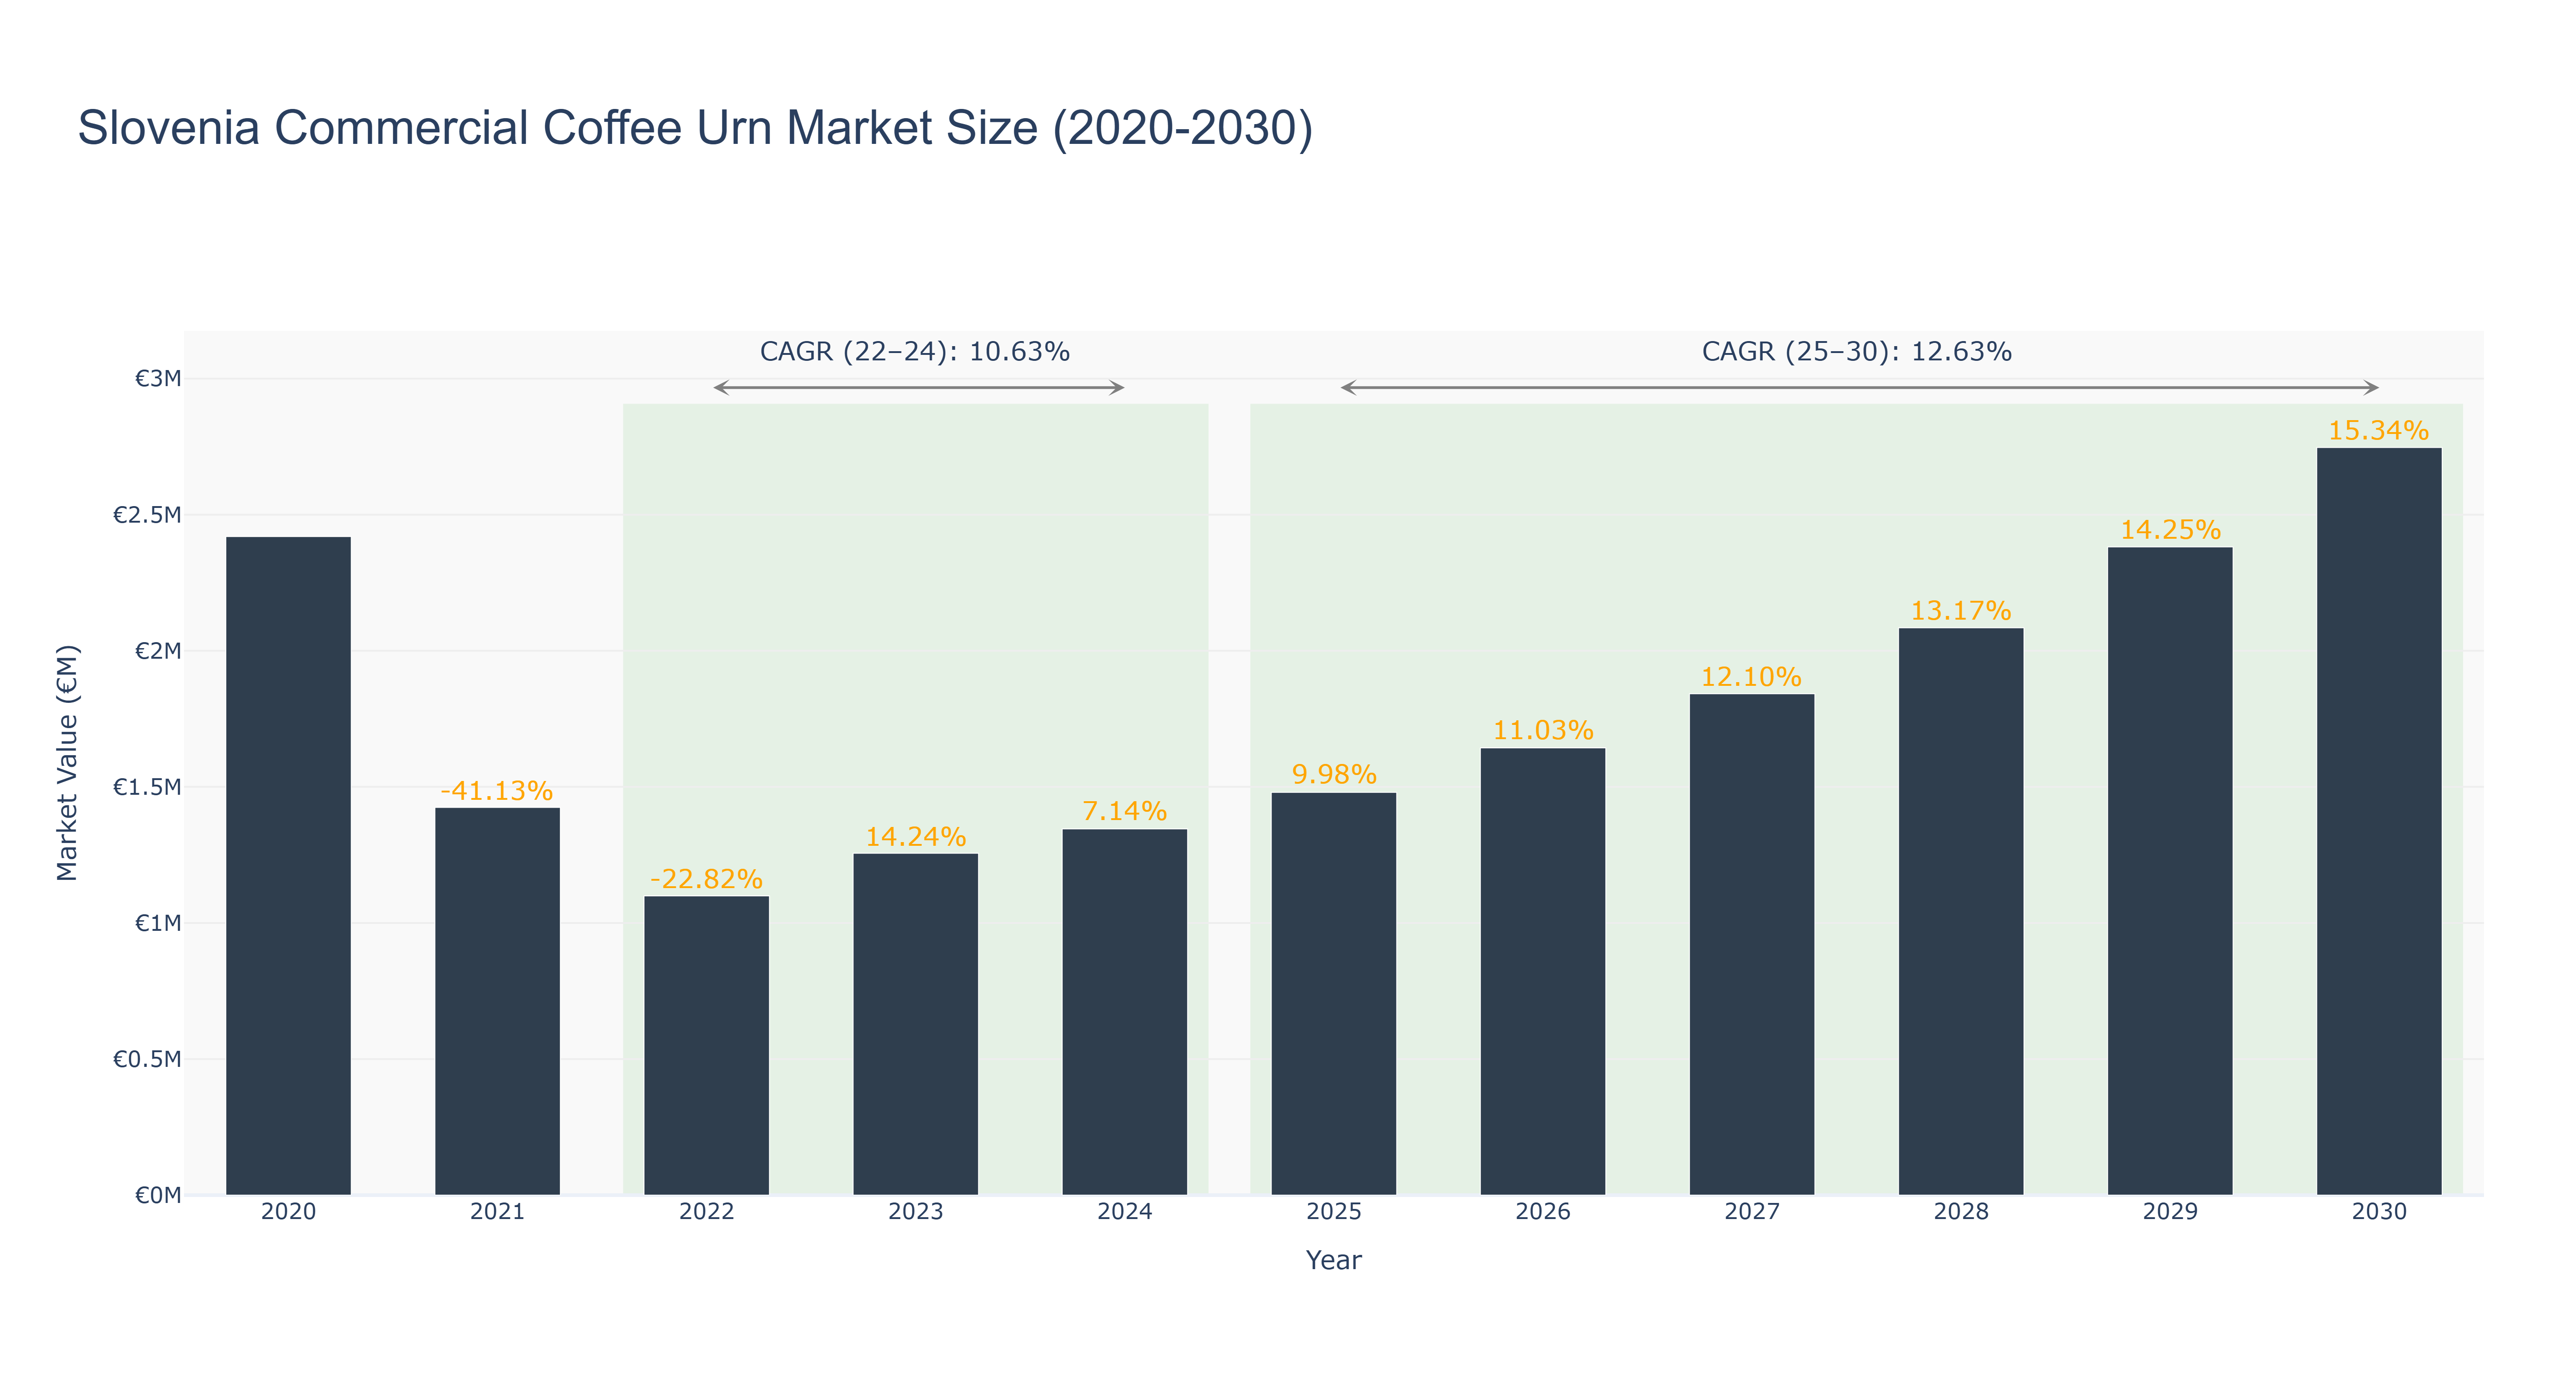Select the tallest 2030 bar
Image resolution: width=2576 pixels, height=1379 pixels.
tap(2378, 821)
